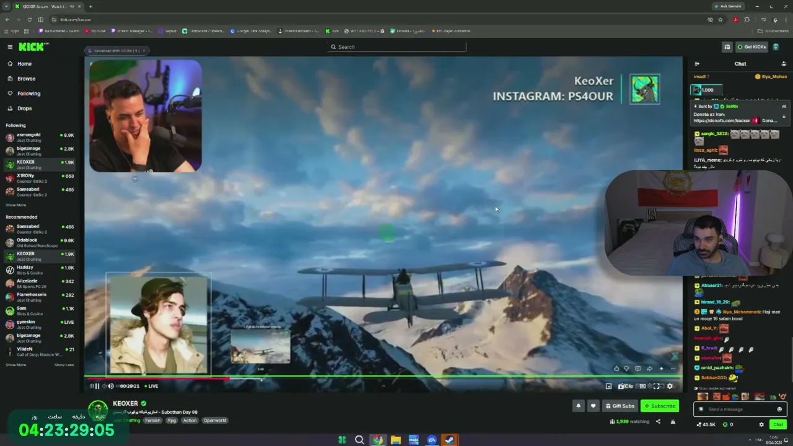Select the Rpg tag
The width and height of the screenshot is (793, 446).
pyautogui.click(x=172, y=421)
